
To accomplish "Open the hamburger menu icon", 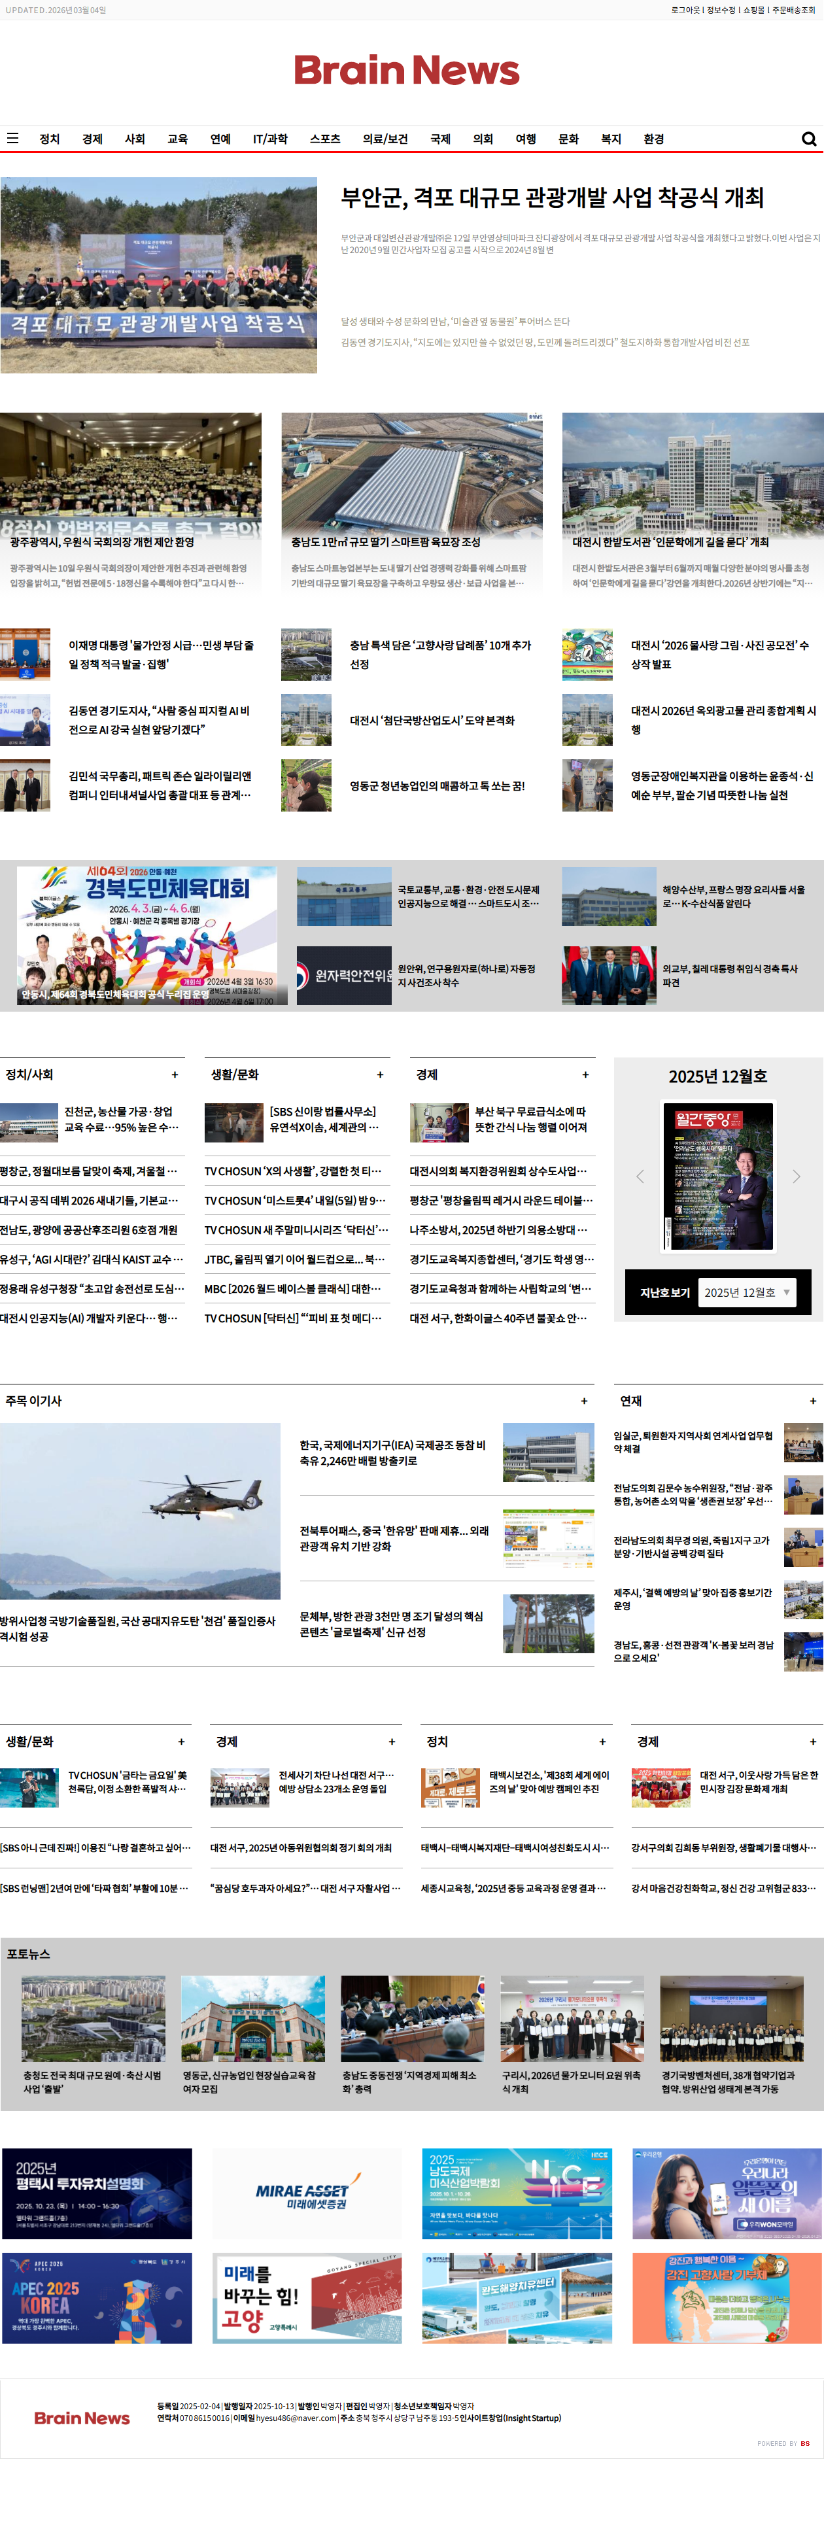I will click(12, 138).
